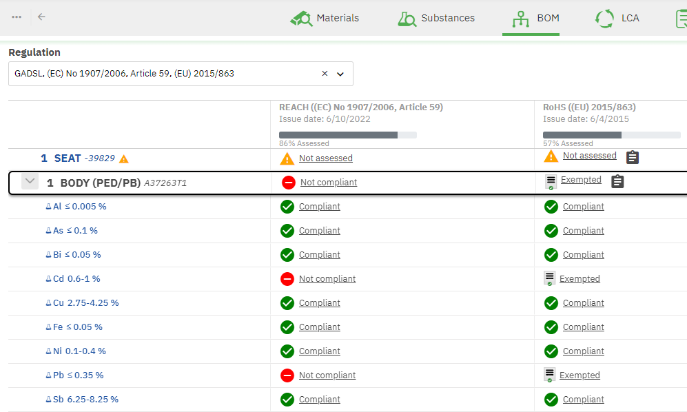This screenshot has width=687, height=412.
Task: Open the LCA tab
Action: coord(617,19)
